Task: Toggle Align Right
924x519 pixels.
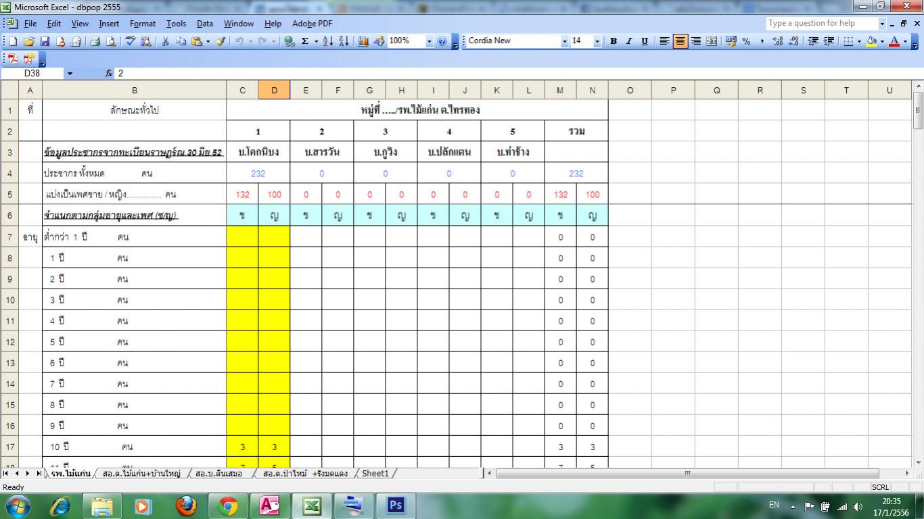Action: click(695, 41)
